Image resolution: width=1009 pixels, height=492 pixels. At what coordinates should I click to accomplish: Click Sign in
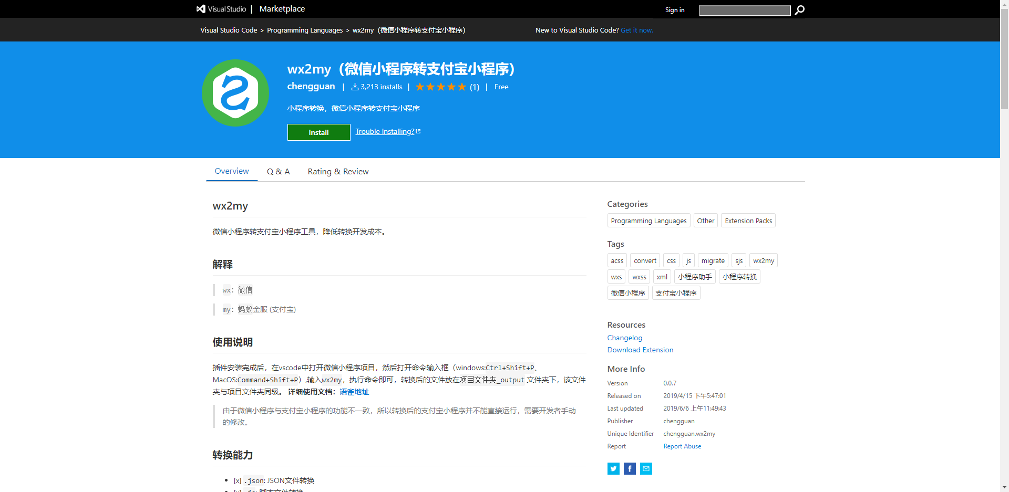[x=675, y=10]
